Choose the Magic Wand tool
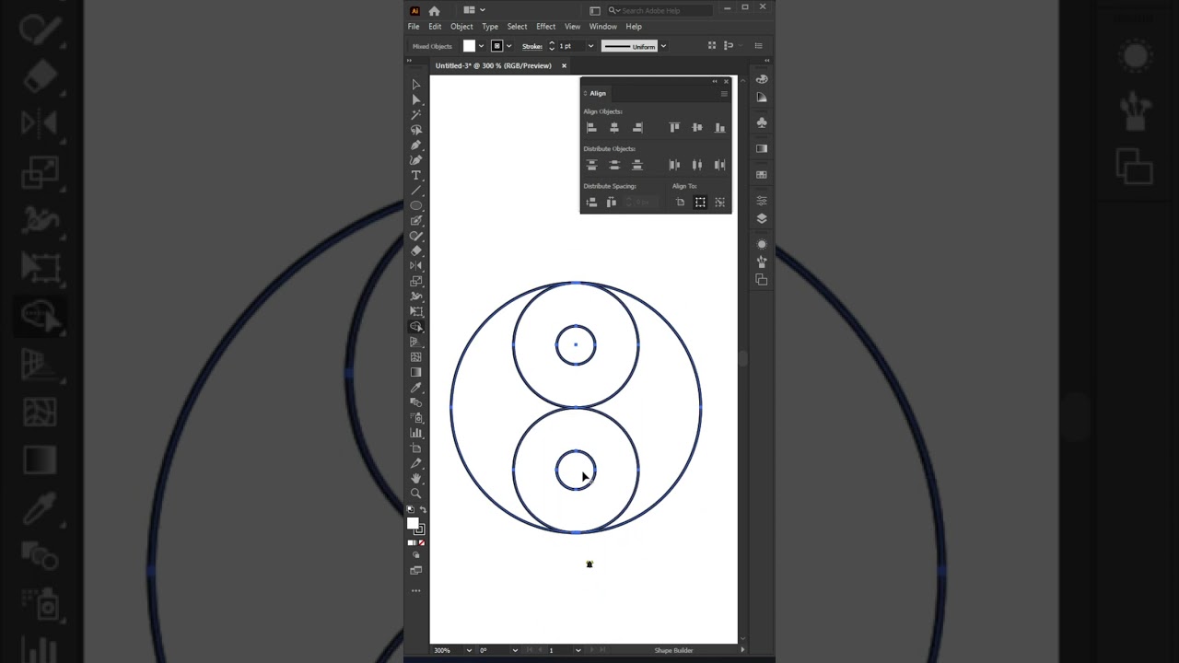 (415, 114)
